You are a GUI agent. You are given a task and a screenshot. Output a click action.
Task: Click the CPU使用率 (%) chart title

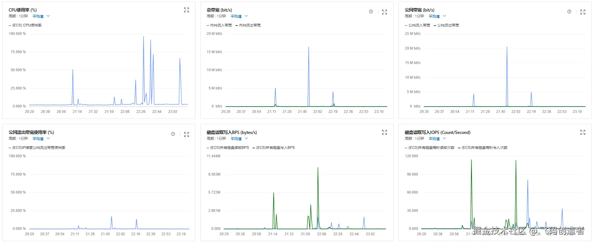click(x=23, y=10)
